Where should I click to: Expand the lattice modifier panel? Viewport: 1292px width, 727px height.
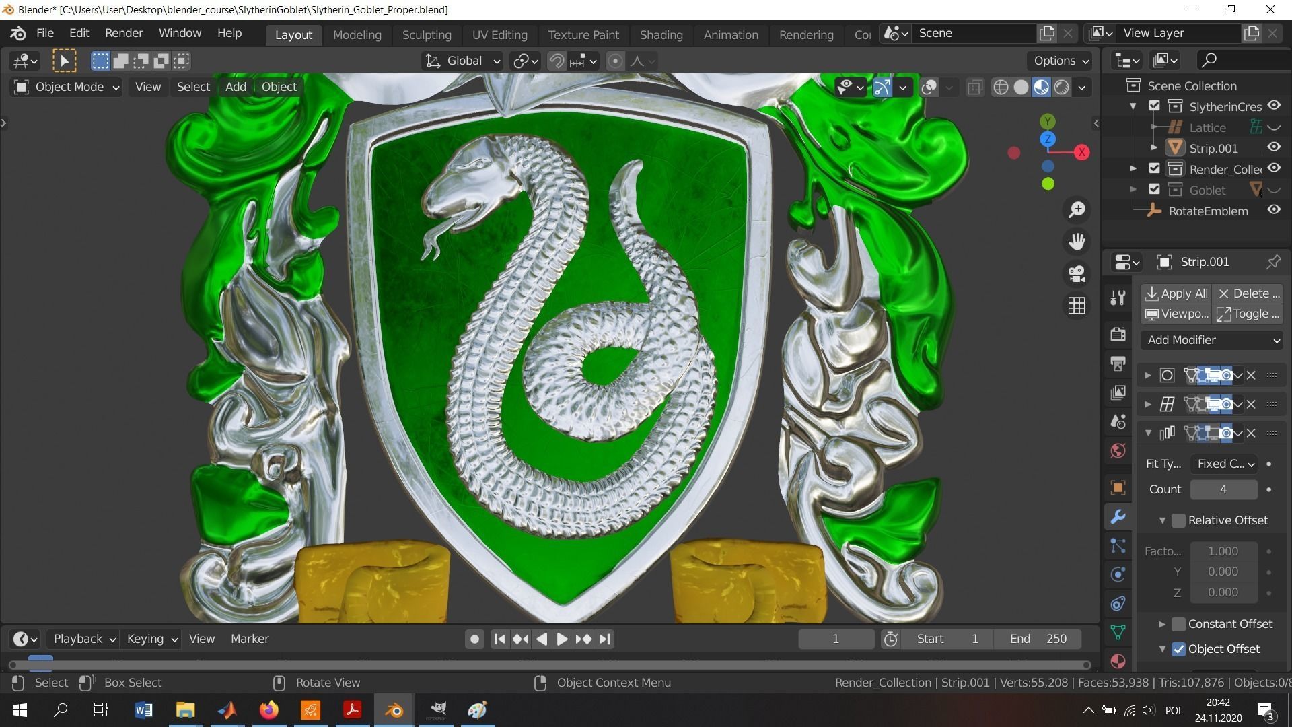[x=1148, y=404]
